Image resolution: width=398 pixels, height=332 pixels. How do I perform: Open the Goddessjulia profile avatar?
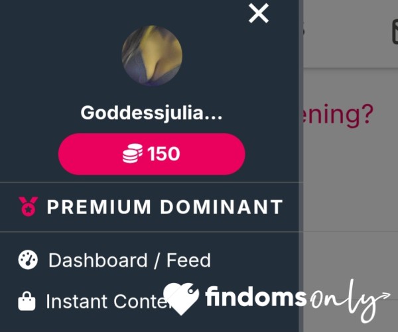[152, 55]
